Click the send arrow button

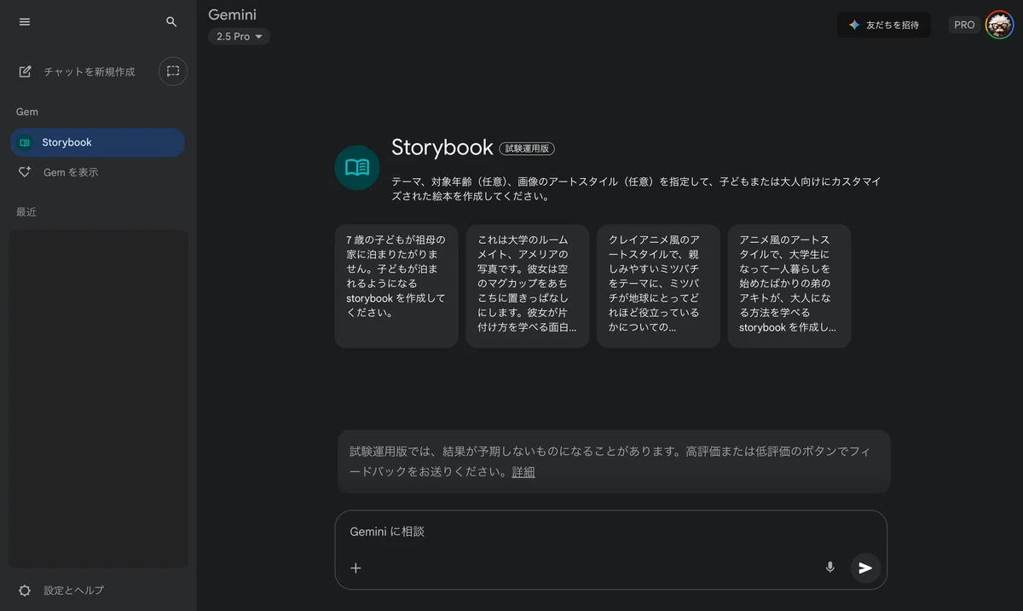[865, 568]
